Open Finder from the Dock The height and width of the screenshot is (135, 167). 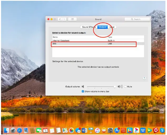pyautogui.click(x=7, y=131)
